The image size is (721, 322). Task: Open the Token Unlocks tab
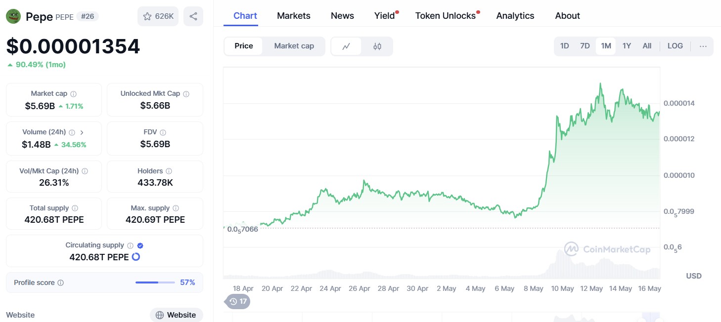(444, 15)
